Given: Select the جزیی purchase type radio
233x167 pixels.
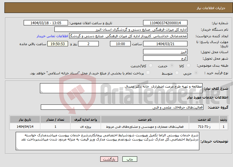Looking at the screenshot, I should [x=196, y=73].
